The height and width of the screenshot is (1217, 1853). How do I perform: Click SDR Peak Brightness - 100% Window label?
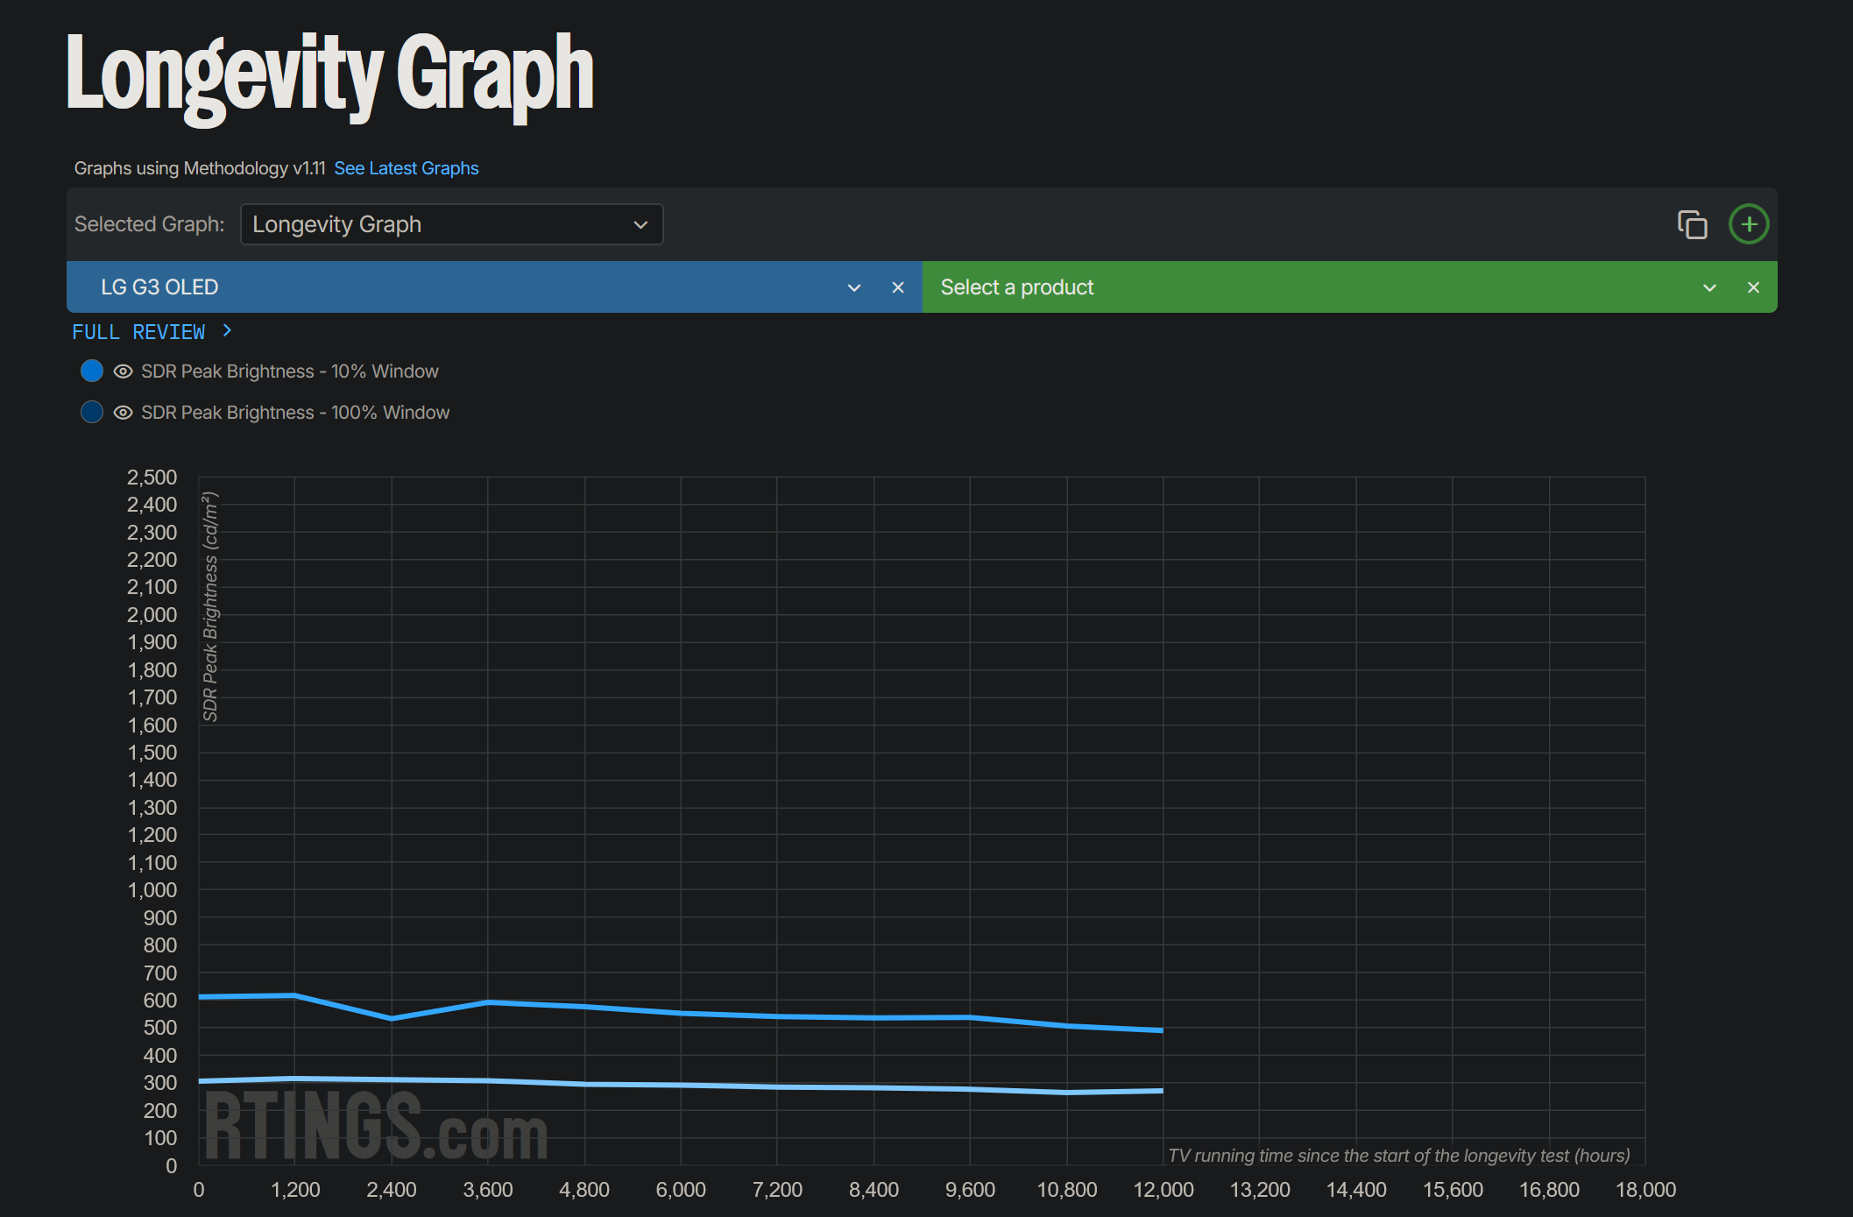[x=295, y=413]
